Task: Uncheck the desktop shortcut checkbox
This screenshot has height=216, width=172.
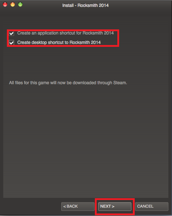Action: click(11, 42)
